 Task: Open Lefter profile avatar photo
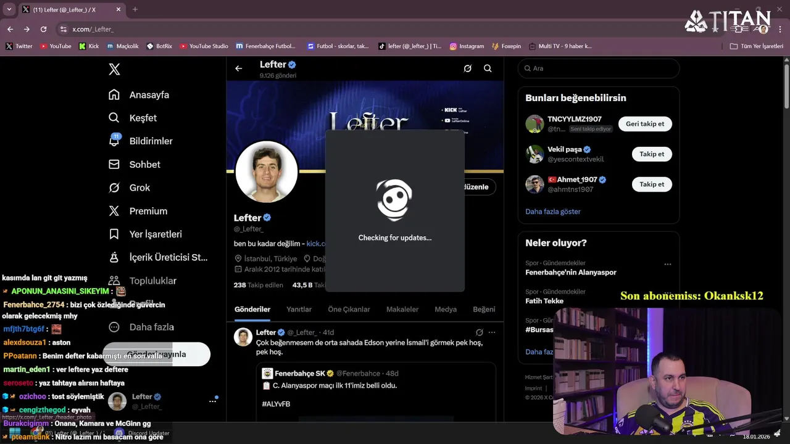click(267, 172)
